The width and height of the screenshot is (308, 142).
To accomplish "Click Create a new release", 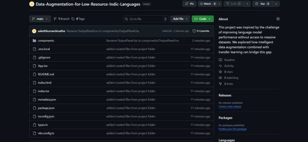I will coord(230,107).
